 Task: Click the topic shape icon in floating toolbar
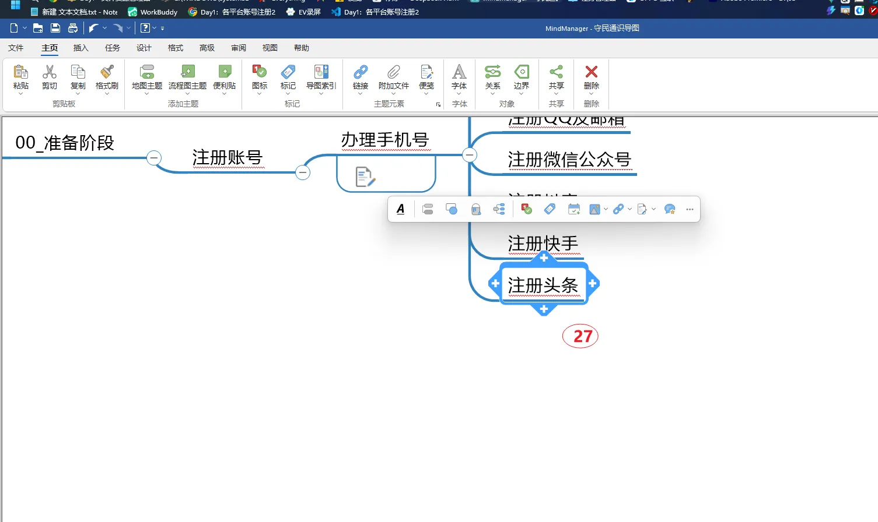[452, 209]
